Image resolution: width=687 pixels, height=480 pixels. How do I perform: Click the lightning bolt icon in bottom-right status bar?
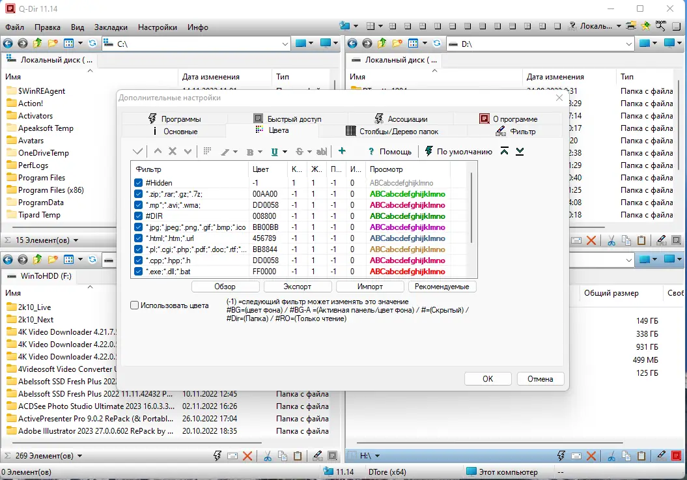tap(561, 456)
